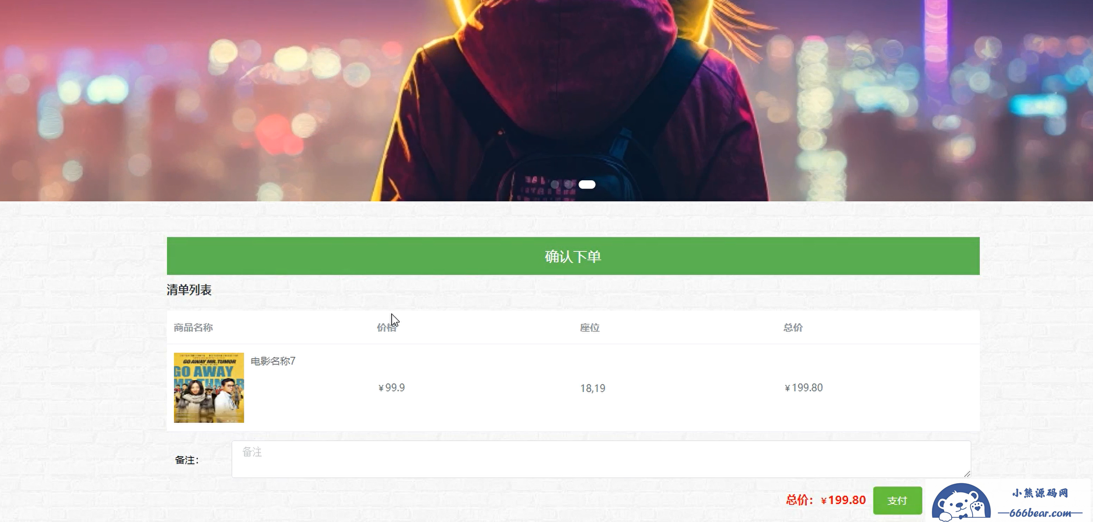
Task: Click the 商品名称 column header
Action: 193,328
